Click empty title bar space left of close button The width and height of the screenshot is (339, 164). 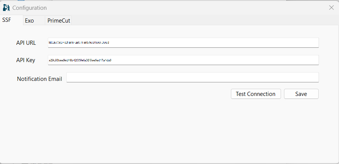tap(188, 8)
